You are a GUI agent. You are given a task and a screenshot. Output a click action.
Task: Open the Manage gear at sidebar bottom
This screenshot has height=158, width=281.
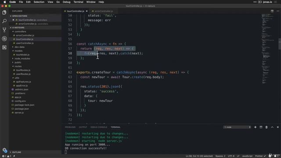point(4,150)
